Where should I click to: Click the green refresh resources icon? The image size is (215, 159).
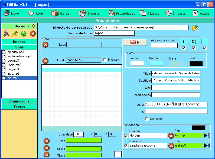tap(23, 34)
